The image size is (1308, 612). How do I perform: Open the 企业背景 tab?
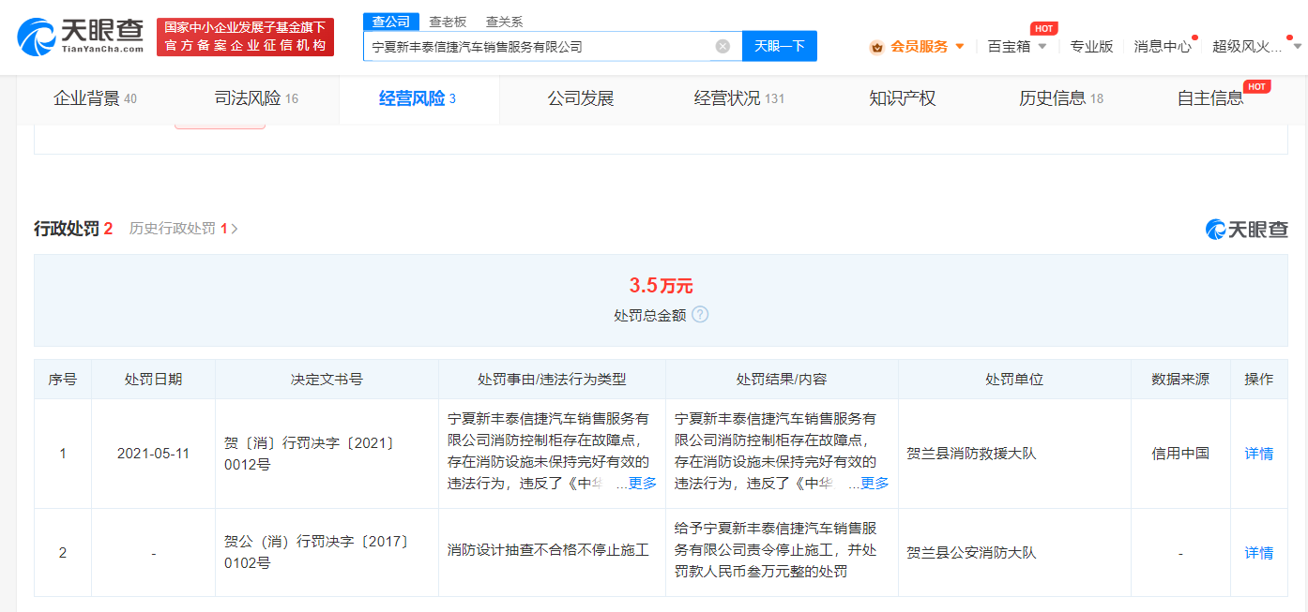point(95,98)
